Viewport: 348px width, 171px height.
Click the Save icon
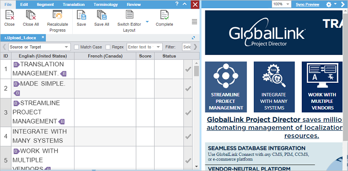[x=81, y=15]
